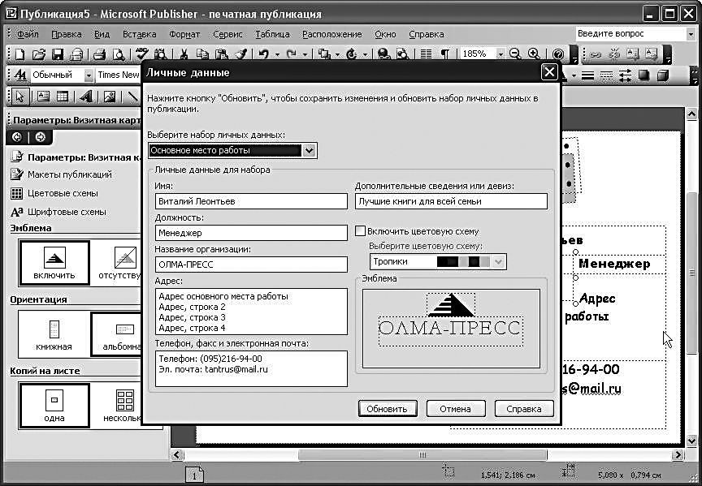The height and width of the screenshot is (486, 702).
Task: Open the 'Формат' menu
Action: [184, 34]
